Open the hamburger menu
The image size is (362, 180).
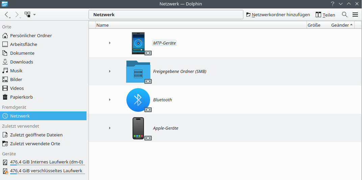click(355, 15)
